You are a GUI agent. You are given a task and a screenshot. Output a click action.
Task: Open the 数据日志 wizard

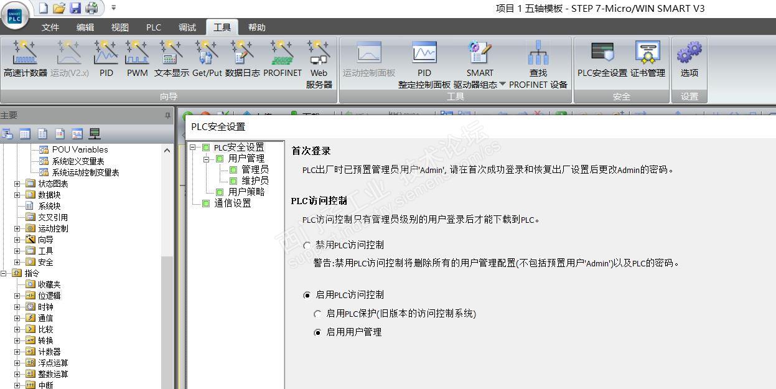243,60
